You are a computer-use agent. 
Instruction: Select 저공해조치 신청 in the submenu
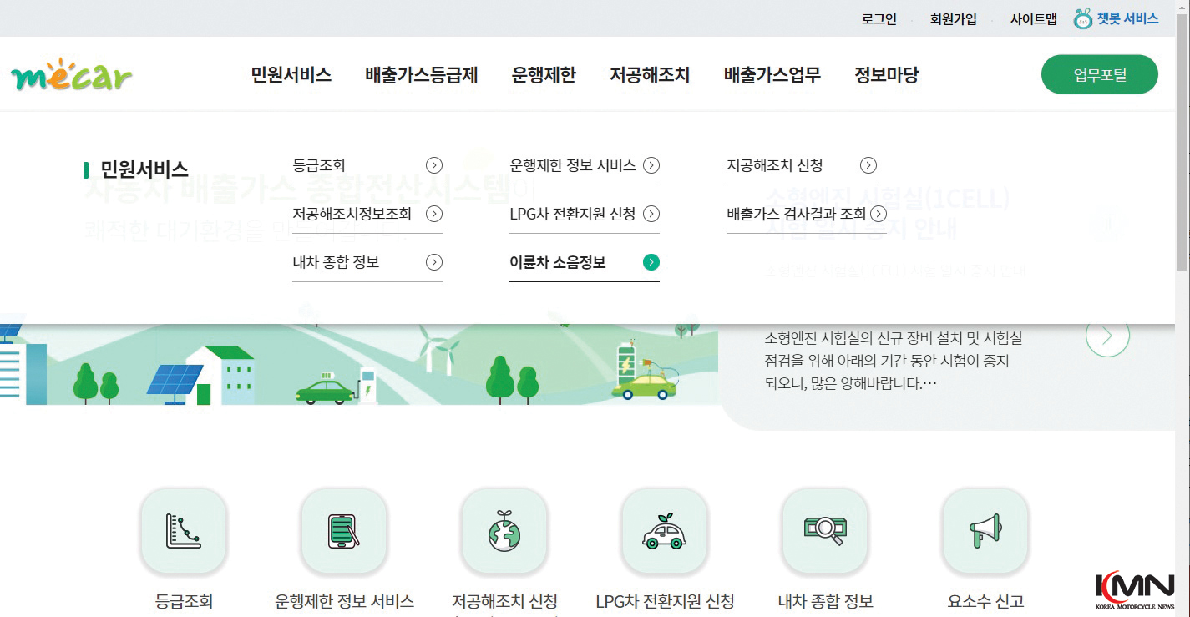pyautogui.click(x=775, y=165)
